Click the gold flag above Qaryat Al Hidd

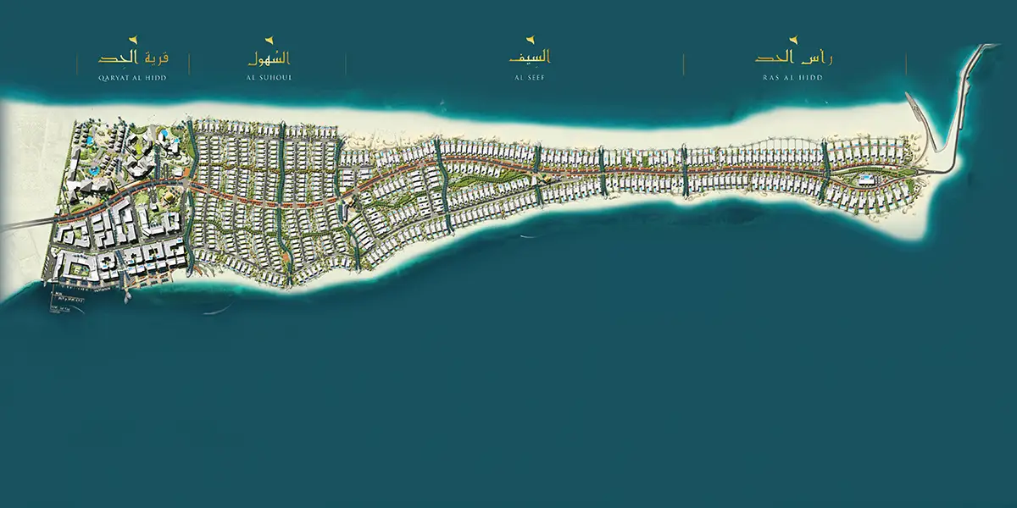coord(131,40)
